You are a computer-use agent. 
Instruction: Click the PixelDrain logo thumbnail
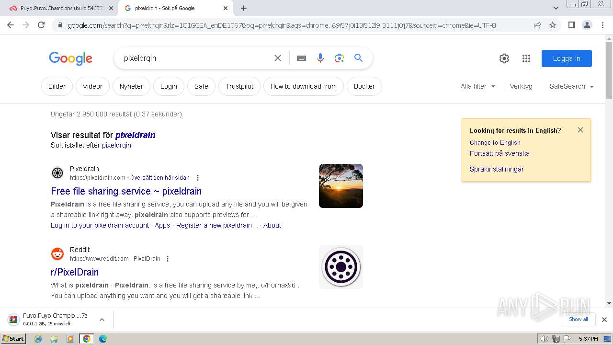point(341,267)
